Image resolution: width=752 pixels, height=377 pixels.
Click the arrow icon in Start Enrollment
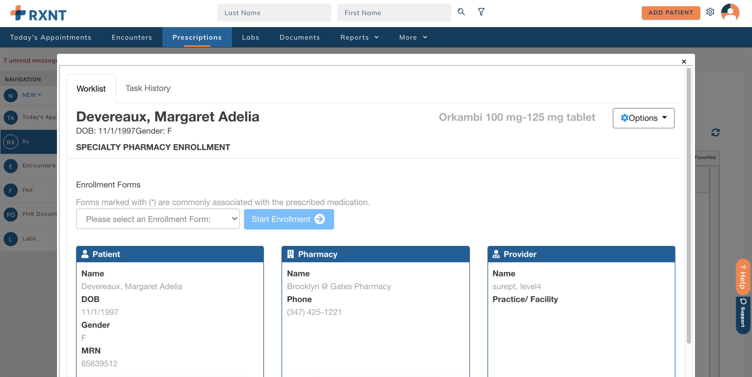click(x=319, y=219)
